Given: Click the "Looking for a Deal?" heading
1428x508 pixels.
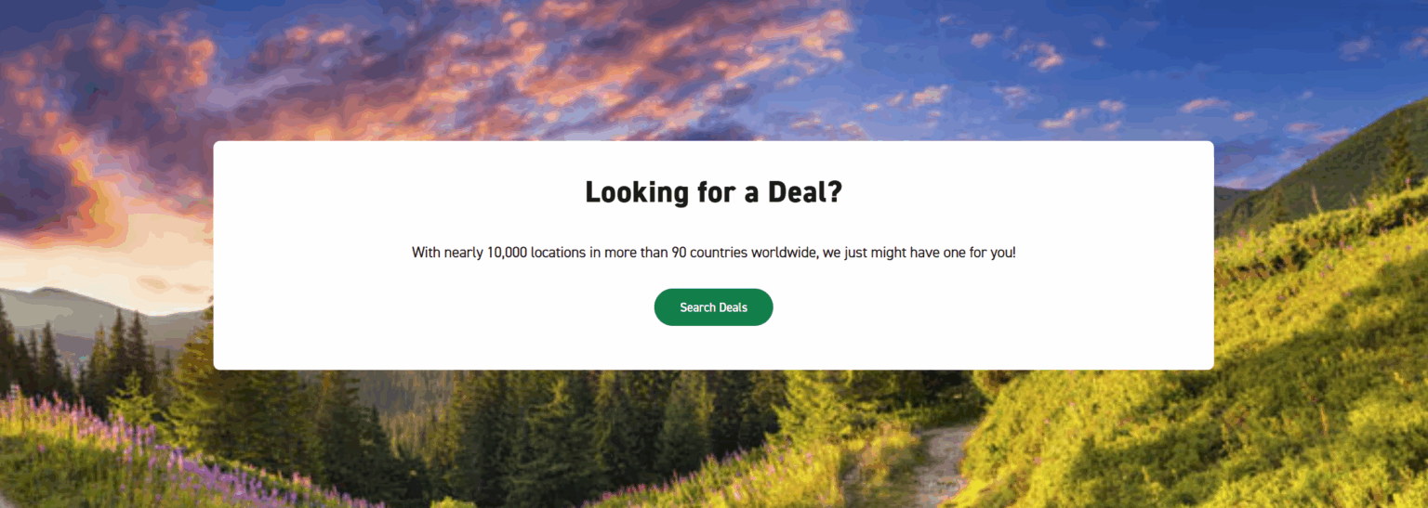Looking at the screenshot, I should pos(713,192).
